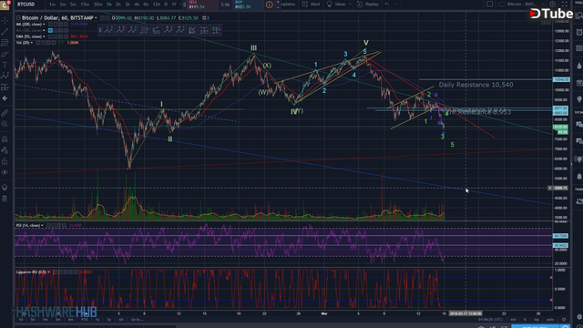Toggle visibility of EMA (55, close) indicator
The width and height of the screenshot is (583, 328).
click(51, 36)
